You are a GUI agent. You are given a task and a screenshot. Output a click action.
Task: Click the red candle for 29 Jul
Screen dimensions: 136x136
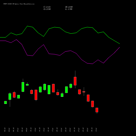(x=88, y=98)
